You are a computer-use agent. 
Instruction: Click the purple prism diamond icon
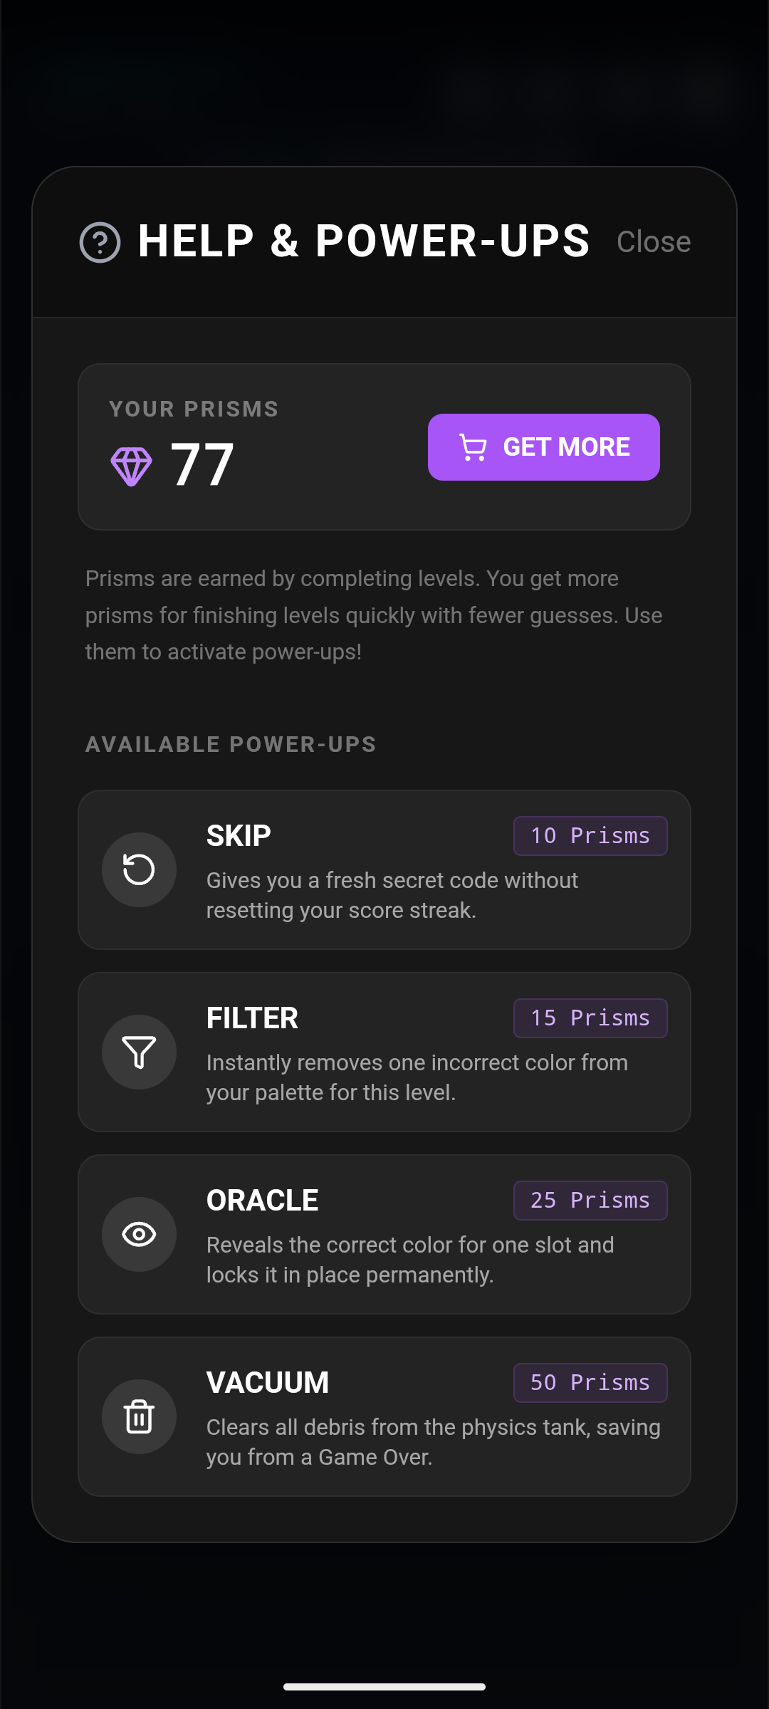click(x=132, y=466)
